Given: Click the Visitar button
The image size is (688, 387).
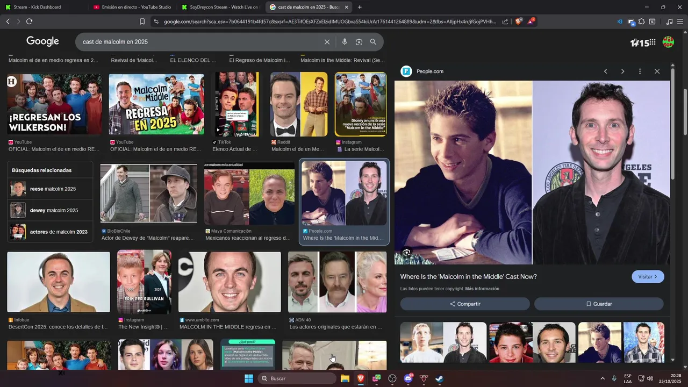Looking at the screenshot, I should point(648,277).
